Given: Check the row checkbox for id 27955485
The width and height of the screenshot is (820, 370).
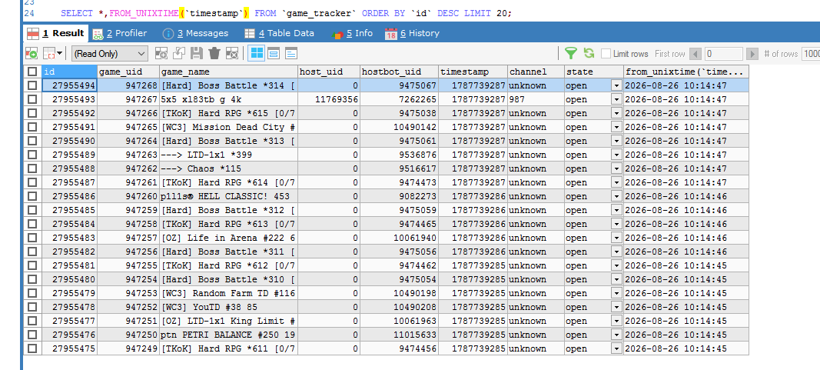Looking at the screenshot, I should pyautogui.click(x=32, y=210).
